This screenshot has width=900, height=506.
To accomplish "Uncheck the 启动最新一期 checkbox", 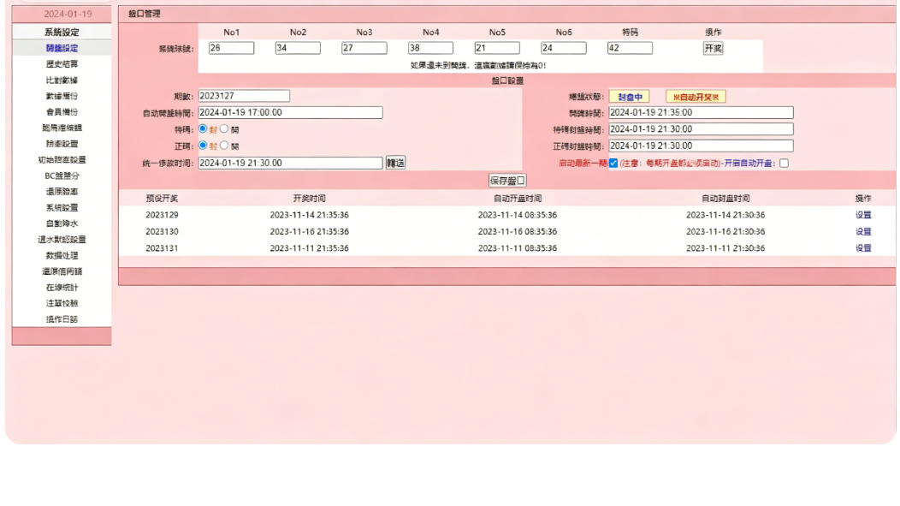I will click(x=613, y=164).
